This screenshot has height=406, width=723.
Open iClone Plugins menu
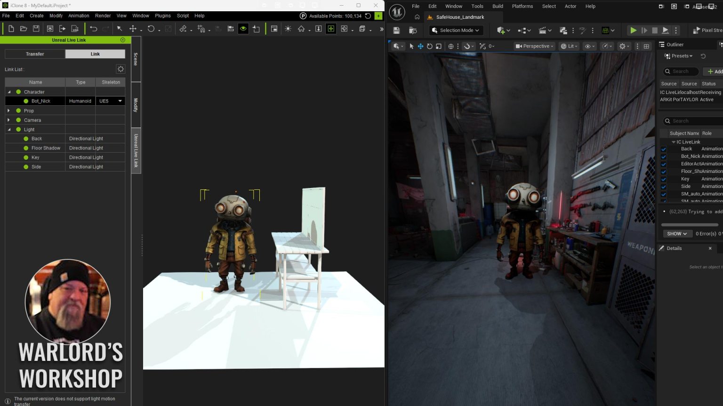(163, 16)
